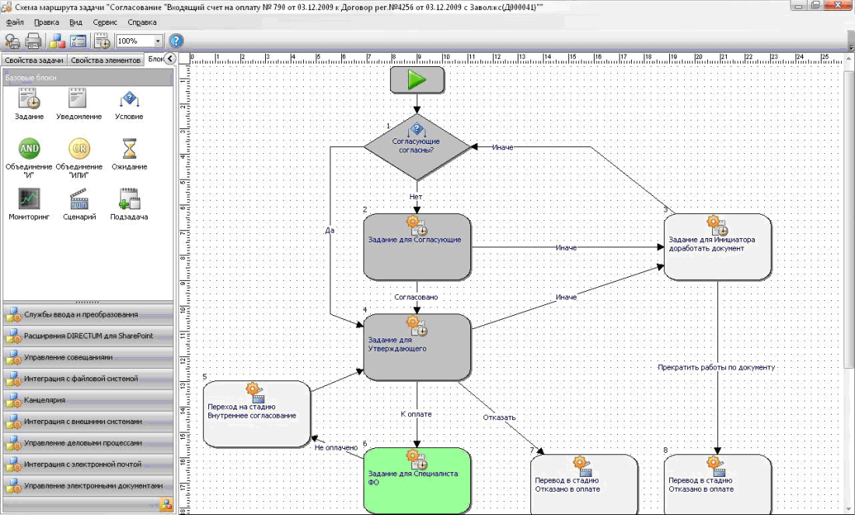Image resolution: width=855 pixels, height=515 pixels.
Task: Select the Подзадача block in palette
Action: [x=129, y=204]
